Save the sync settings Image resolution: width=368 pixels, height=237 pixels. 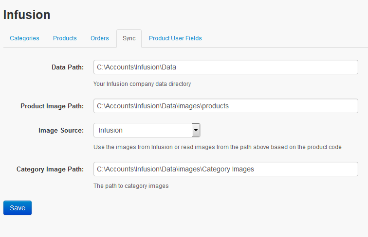click(x=18, y=208)
